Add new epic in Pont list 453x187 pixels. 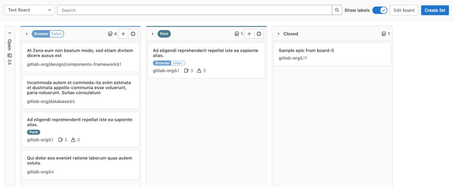[x=249, y=34]
